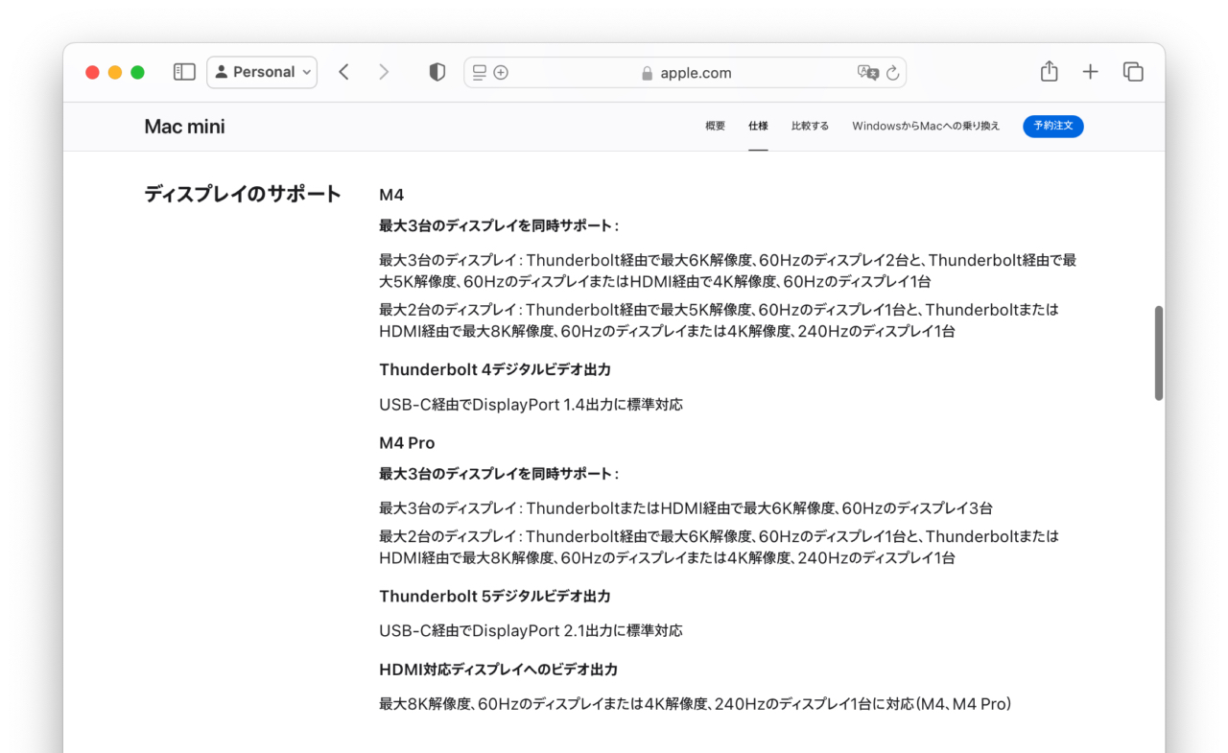Select the 仕様 tab
This screenshot has height=753, width=1228.
point(758,126)
